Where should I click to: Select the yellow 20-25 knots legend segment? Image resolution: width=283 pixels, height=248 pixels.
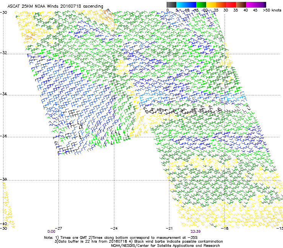coord(211,5)
